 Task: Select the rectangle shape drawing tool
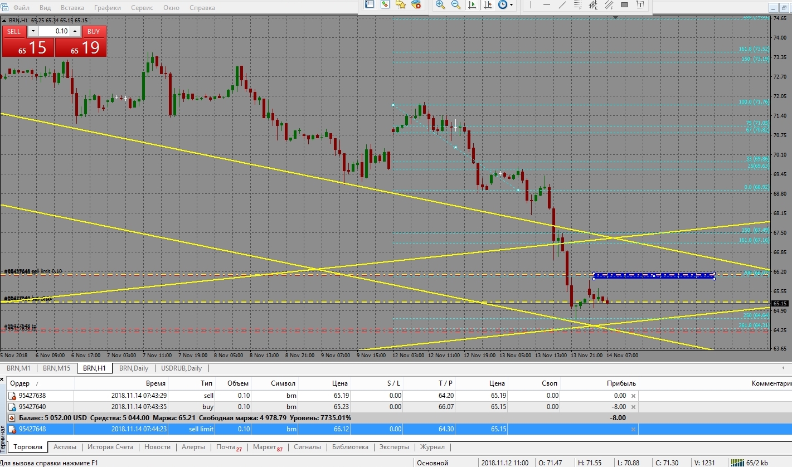click(x=624, y=4)
